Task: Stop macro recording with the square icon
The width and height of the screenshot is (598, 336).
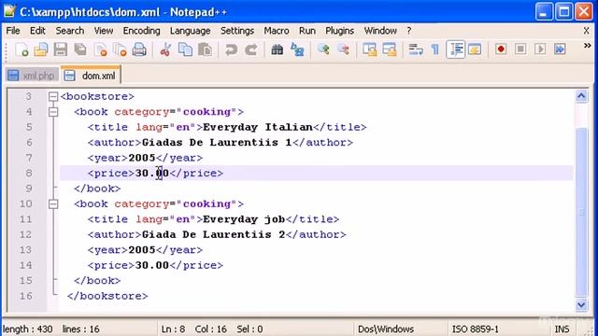Action: click(x=520, y=49)
